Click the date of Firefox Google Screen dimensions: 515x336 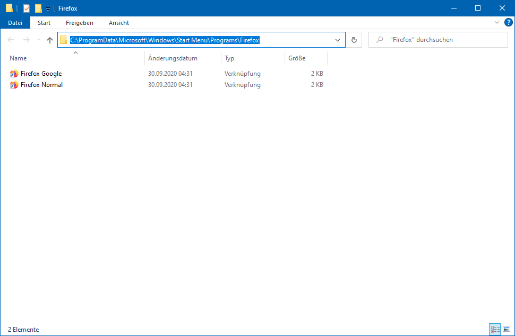[170, 74]
